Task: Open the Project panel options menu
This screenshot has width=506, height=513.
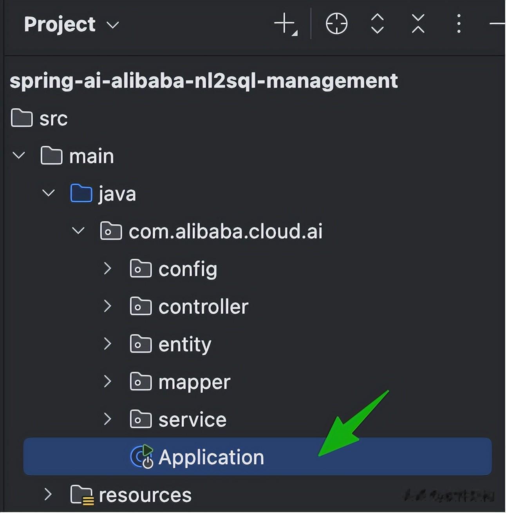Action: pyautogui.click(x=459, y=24)
